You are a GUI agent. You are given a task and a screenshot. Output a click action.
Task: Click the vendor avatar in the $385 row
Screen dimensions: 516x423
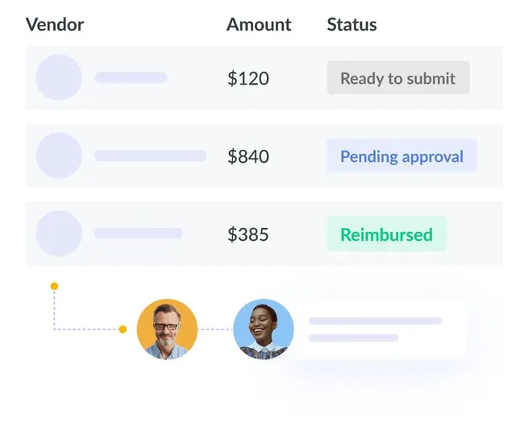pyautogui.click(x=59, y=234)
